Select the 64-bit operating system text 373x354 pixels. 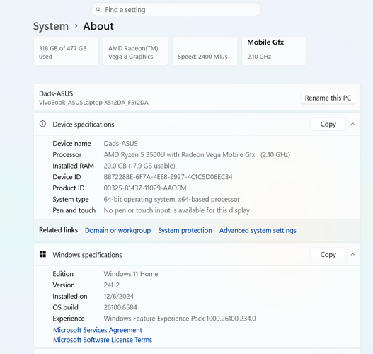click(x=171, y=199)
